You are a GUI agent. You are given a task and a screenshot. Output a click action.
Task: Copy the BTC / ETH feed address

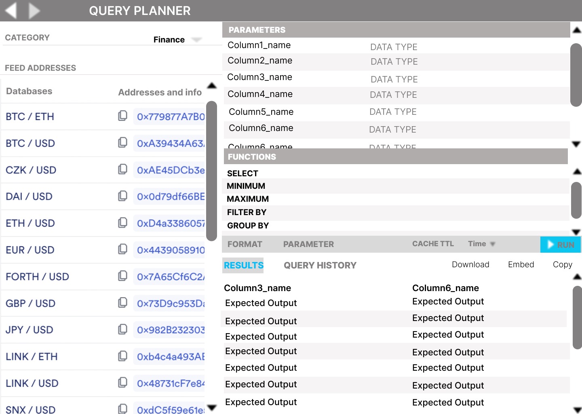pos(122,116)
